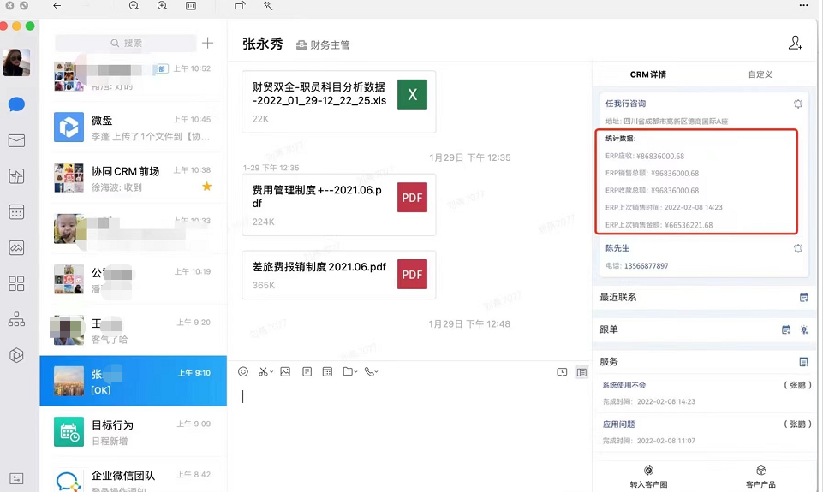Insert an emoji with the smiley icon
Image resolution: width=823 pixels, height=492 pixels.
click(243, 371)
